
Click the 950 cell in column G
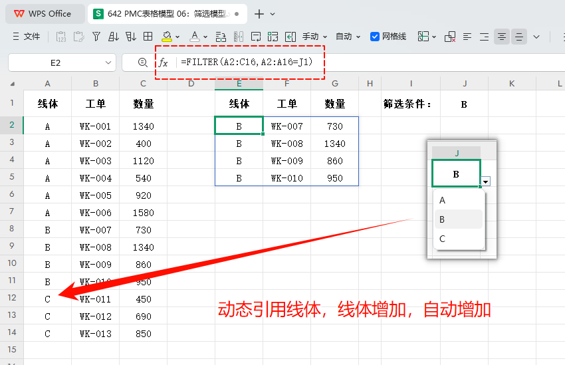pyautogui.click(x=335, y=178)
